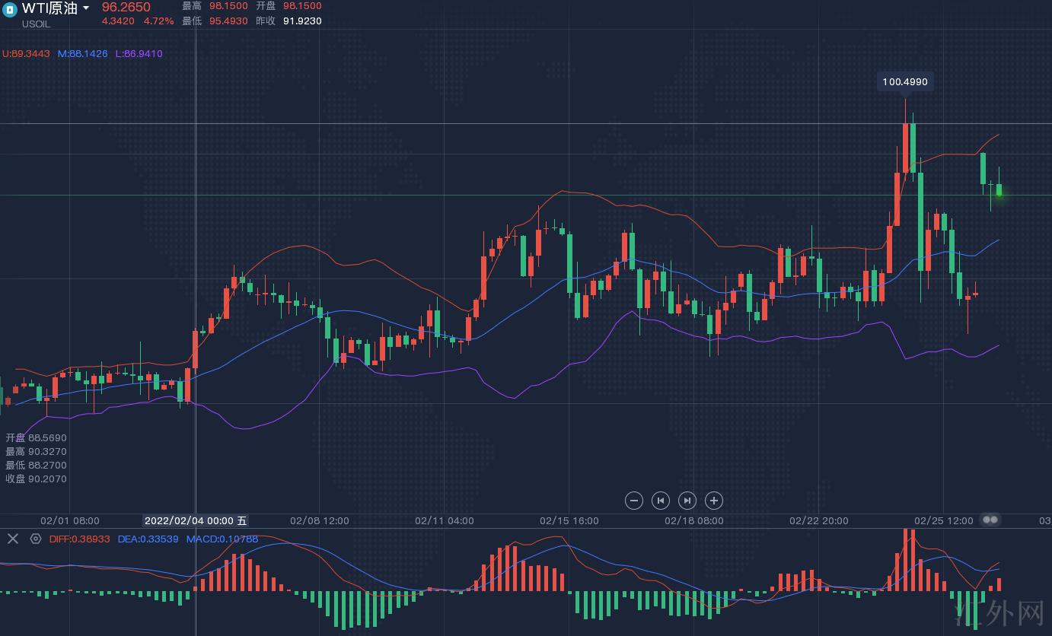Click the Bollinger lower band value L:86.9410
Viewport: 1052px width, 636px height.
point(139,54)
